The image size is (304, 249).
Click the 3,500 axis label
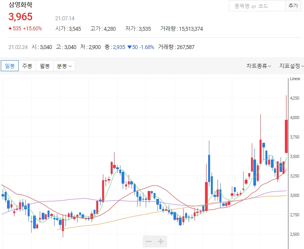pyautogui.click(x=295, y=156)
